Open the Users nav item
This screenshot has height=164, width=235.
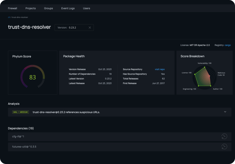[x=86, y=8]
